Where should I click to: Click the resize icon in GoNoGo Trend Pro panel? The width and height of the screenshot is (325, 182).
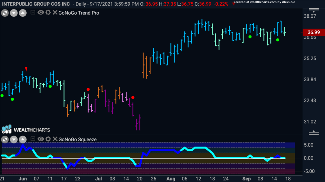coord(5,13)
